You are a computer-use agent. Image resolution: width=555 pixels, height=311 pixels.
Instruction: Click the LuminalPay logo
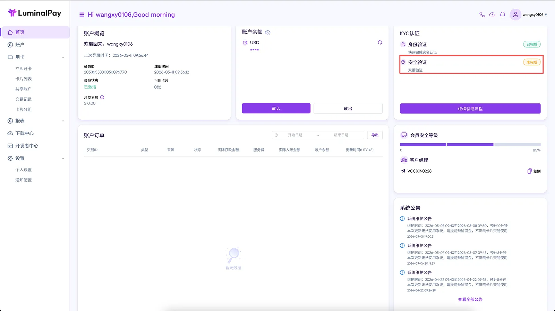(35, 13)
